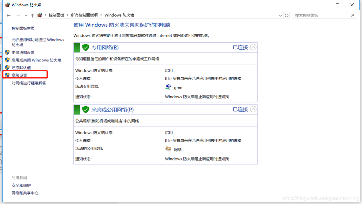Click the forward navigation arrow

tap(18, 16)
